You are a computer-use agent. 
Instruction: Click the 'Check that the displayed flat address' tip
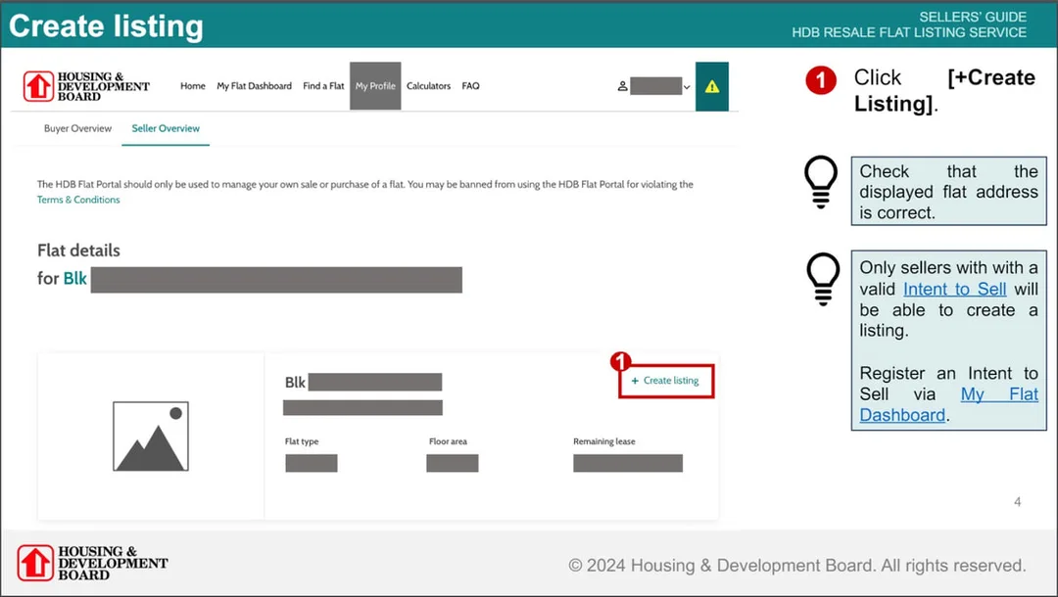(948, 192)
